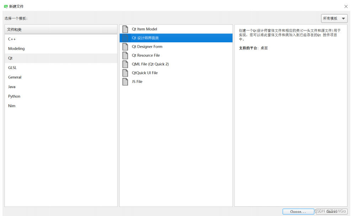Click the Qt Item Model file icon
This screenshot has width=351, height=216.
[125, 29]
